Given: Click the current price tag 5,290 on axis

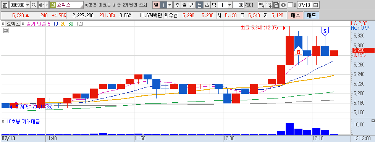Looking at the screenshot, I should coord(364,50).
